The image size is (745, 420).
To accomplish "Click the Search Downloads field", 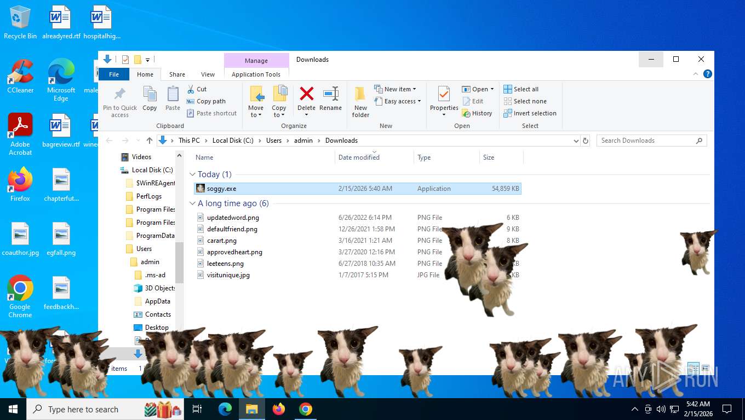I will [x=651, y=141].
